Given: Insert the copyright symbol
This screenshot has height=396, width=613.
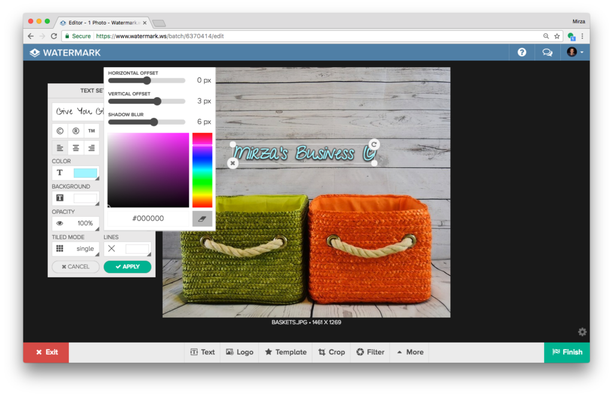Looking at the screenshot, I should [x=60, y=131].
